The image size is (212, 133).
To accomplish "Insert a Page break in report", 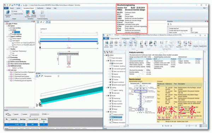I will (x=141, y=44).
